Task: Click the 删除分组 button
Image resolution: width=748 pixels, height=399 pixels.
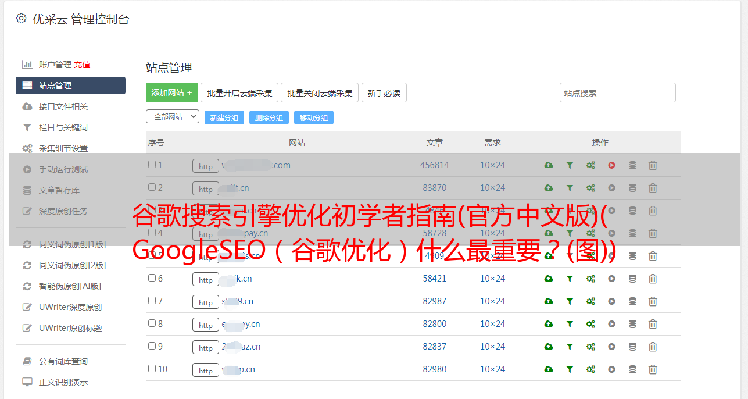Action: click(269, 117)
